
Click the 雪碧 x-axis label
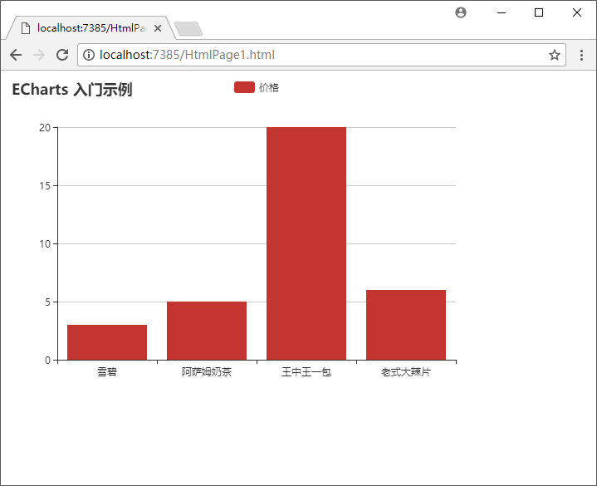tap(107, 371)
